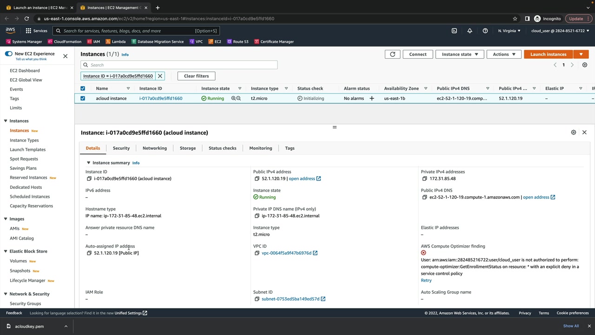Viewport: 595px width, 335px height.
Task: Open instance ID link in table
Action: [x=161, y=98]
